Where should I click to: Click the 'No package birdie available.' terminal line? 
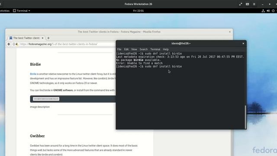pos(138,60)
